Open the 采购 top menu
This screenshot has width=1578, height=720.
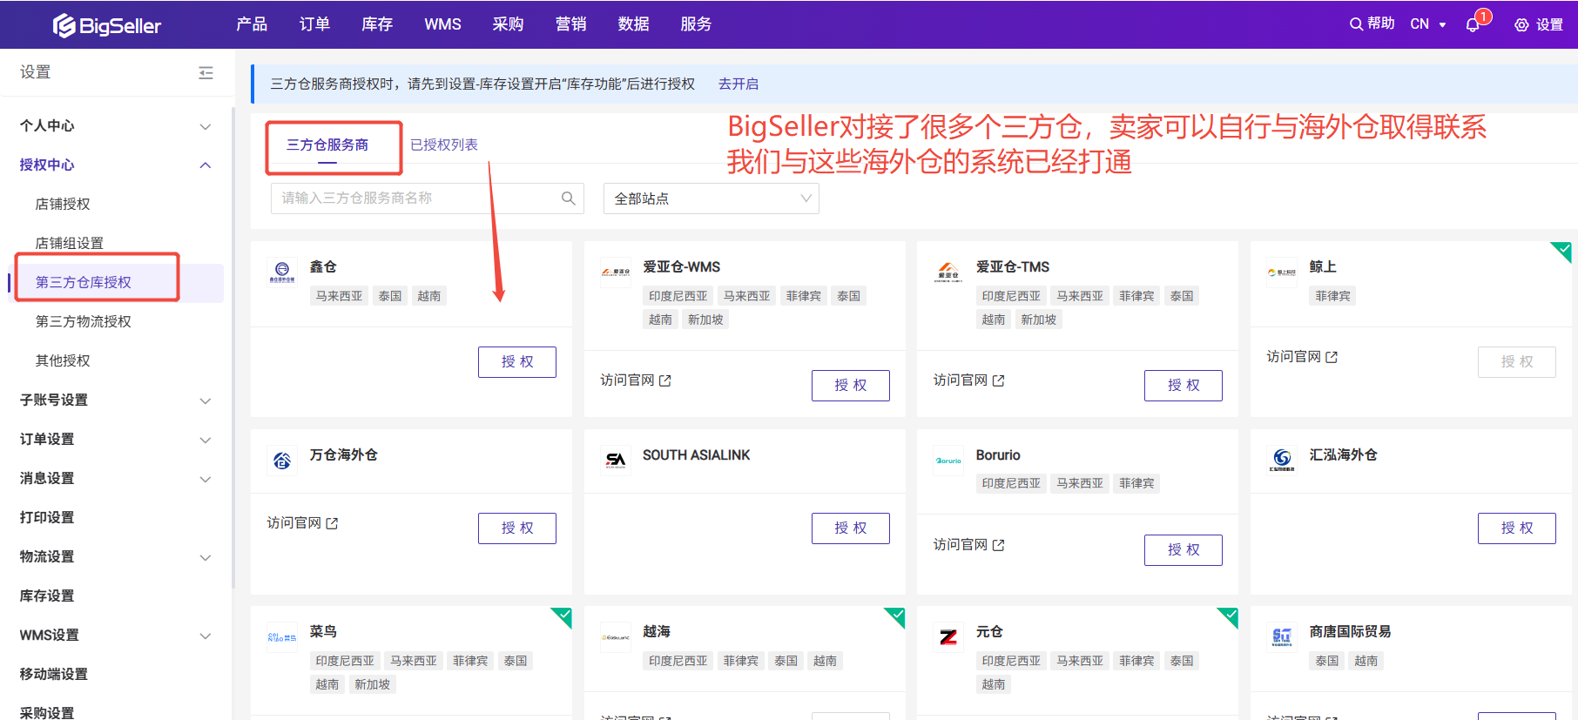(x=508, y=24)
